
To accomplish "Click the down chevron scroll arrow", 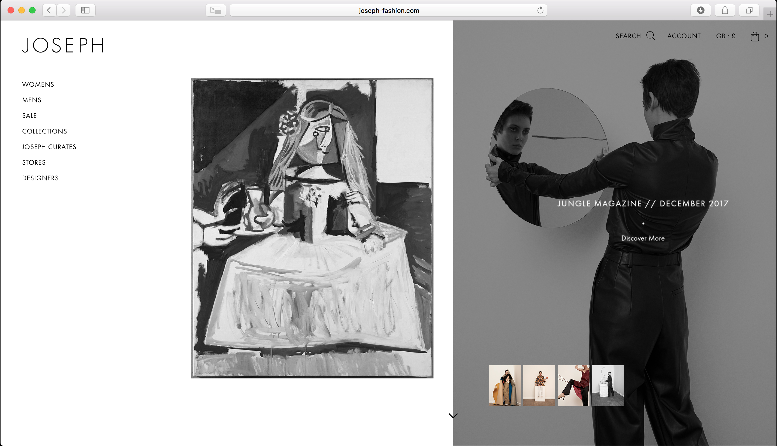I will click(453, 416).
